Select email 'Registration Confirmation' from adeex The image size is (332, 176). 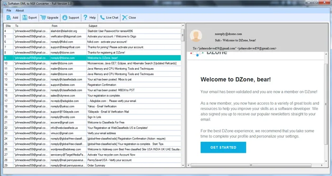(x=92, y=85)
